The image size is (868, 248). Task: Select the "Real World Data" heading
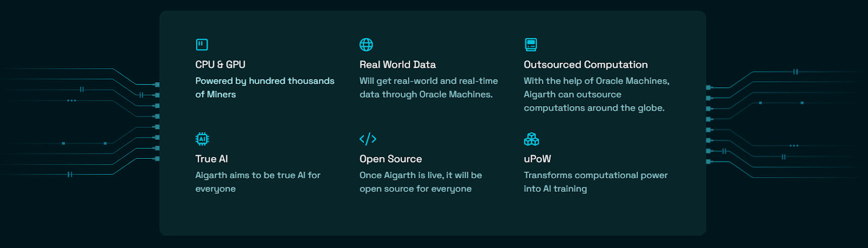398,64
